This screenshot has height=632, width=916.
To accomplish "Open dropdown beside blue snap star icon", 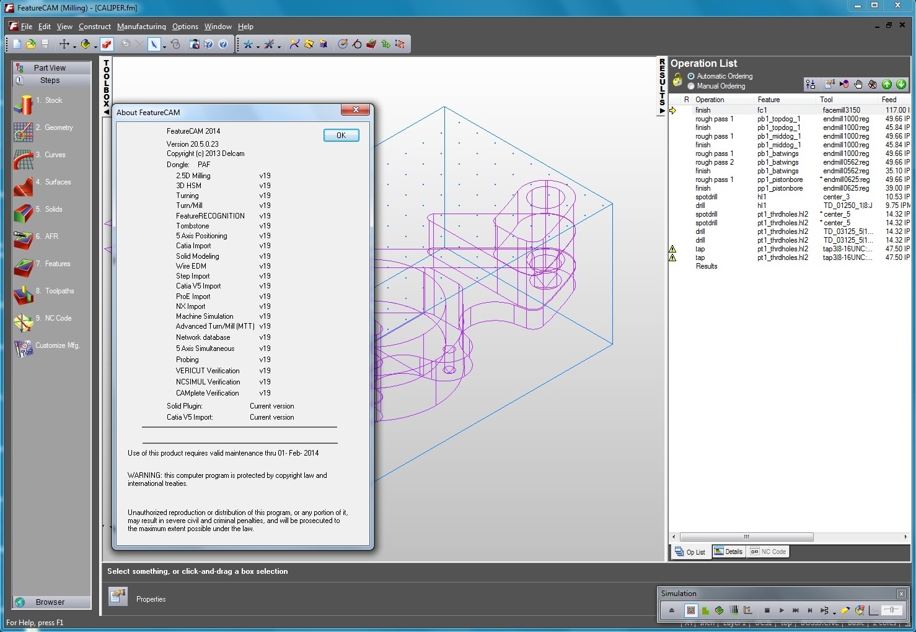I will tap(258, 46).
